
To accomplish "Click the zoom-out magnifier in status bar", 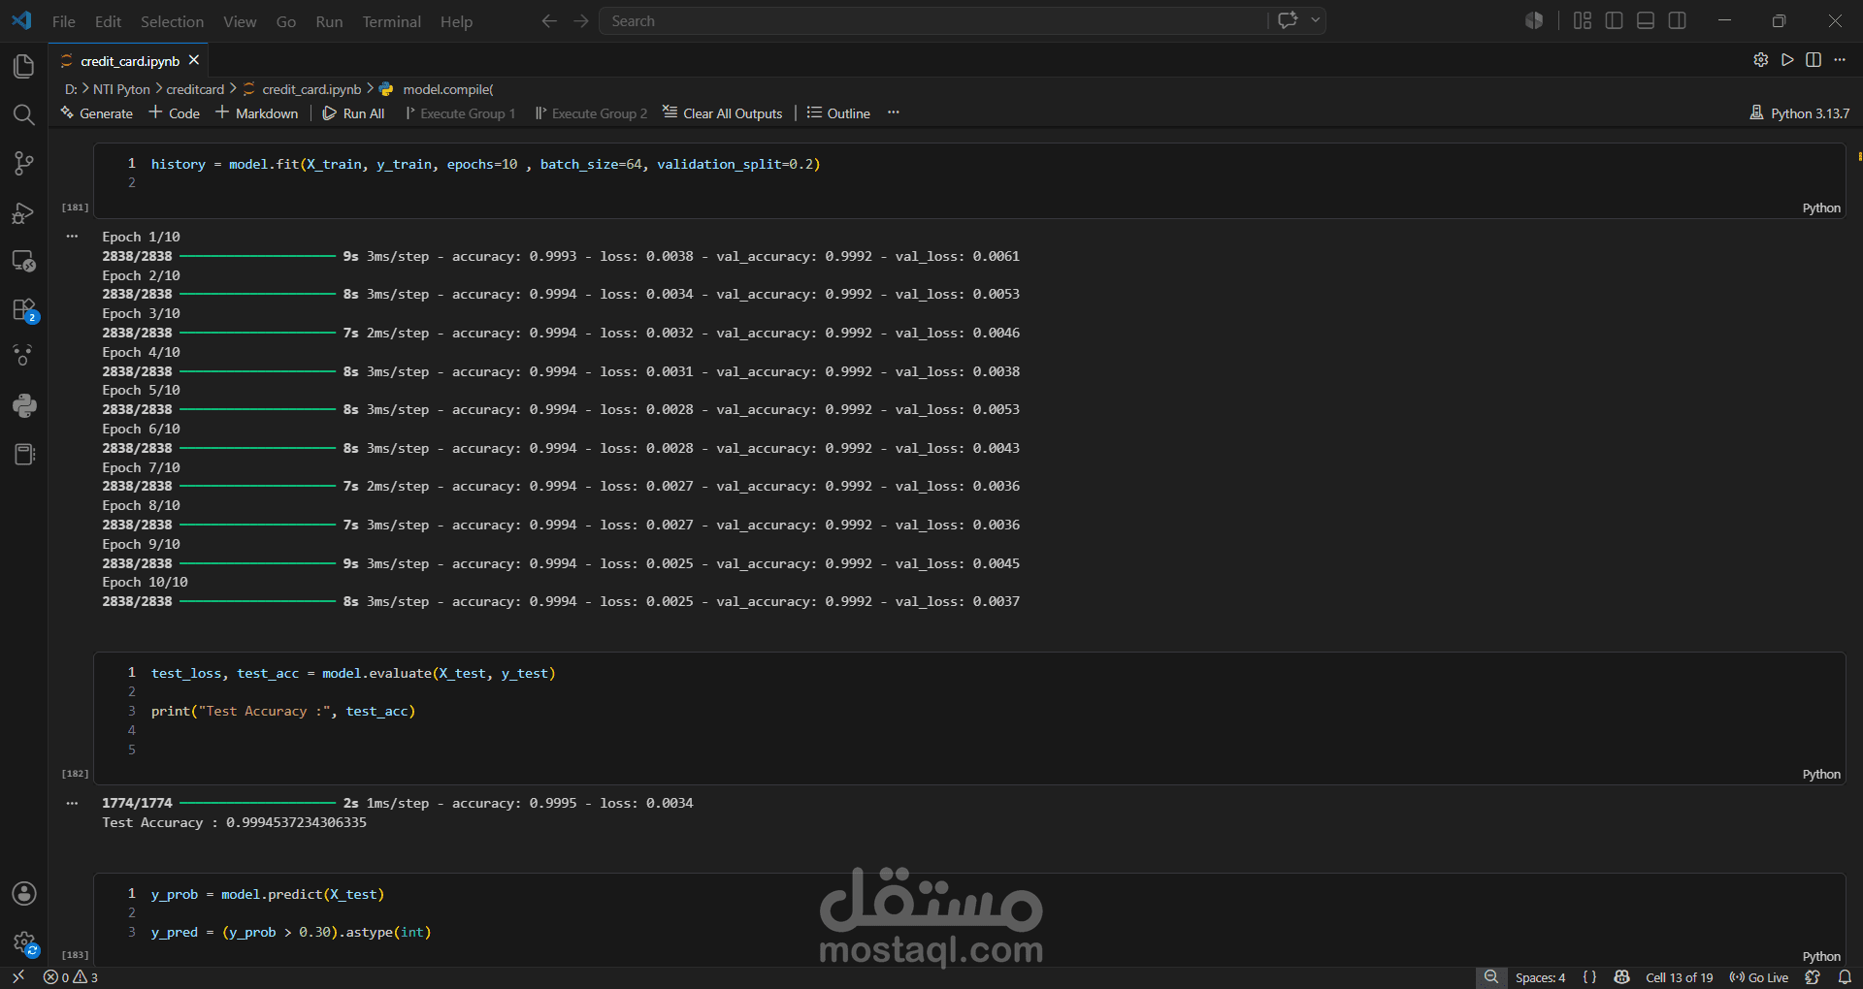I will (1491, 977).
